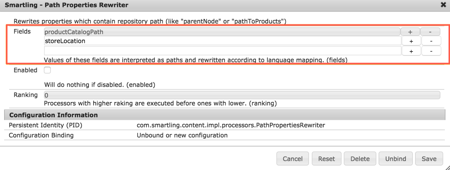The height and width of the screenshot is (170, 450).
Task: Click into the storeLocation text field
Action: click(222, 41)
